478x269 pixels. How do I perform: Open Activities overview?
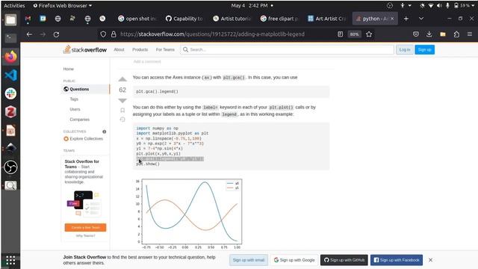pyautogui.click(x=14, y=5)
